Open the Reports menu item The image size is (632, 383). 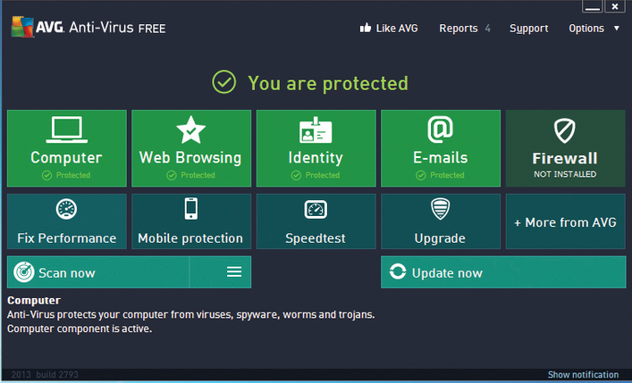459,29
